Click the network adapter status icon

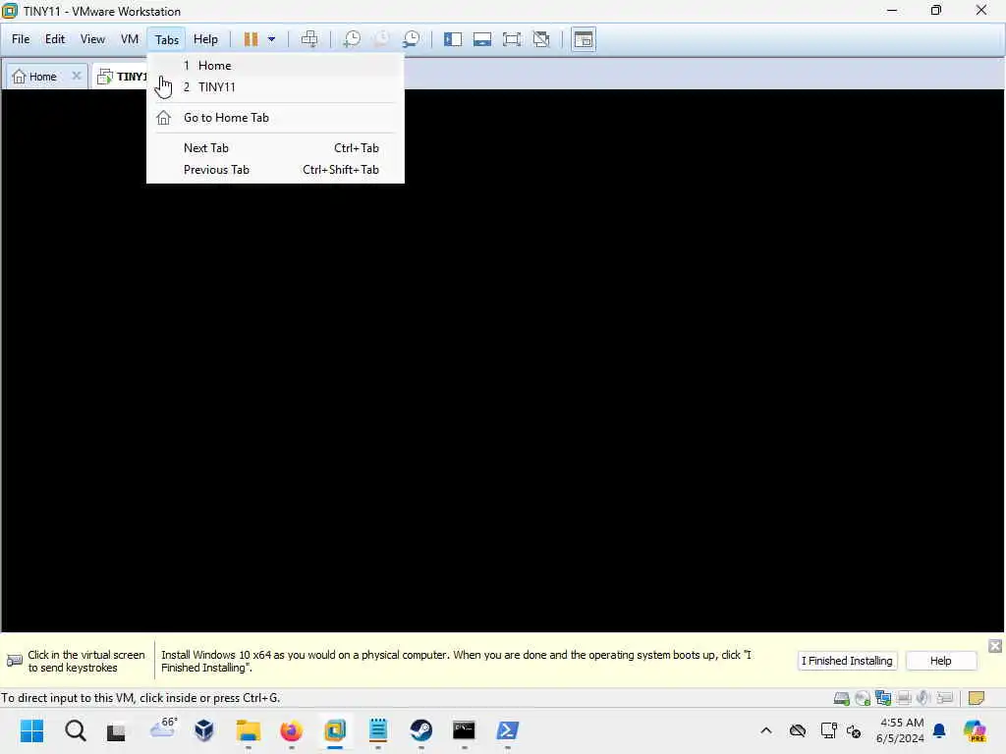click(883, 698)
